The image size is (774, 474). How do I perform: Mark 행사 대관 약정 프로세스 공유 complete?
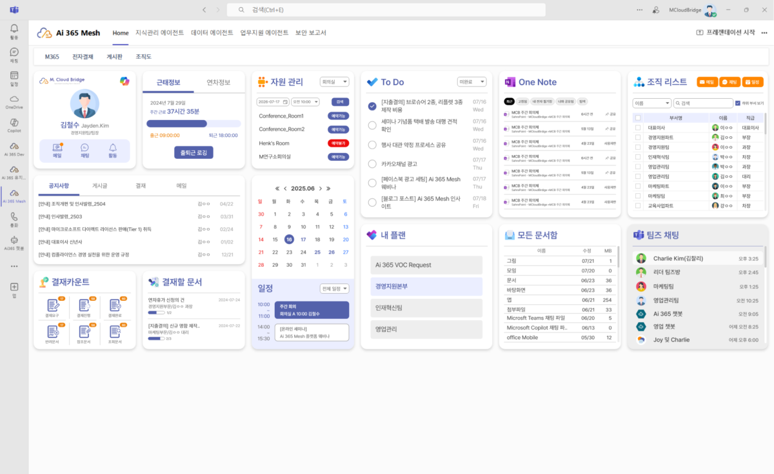point(372,145)
